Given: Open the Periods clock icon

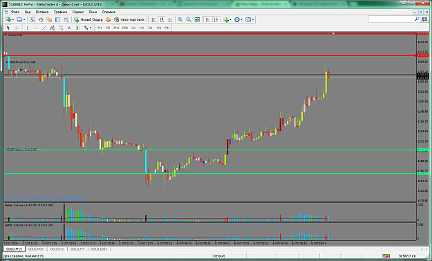Looking at the screenshot, I should (237, 19).
